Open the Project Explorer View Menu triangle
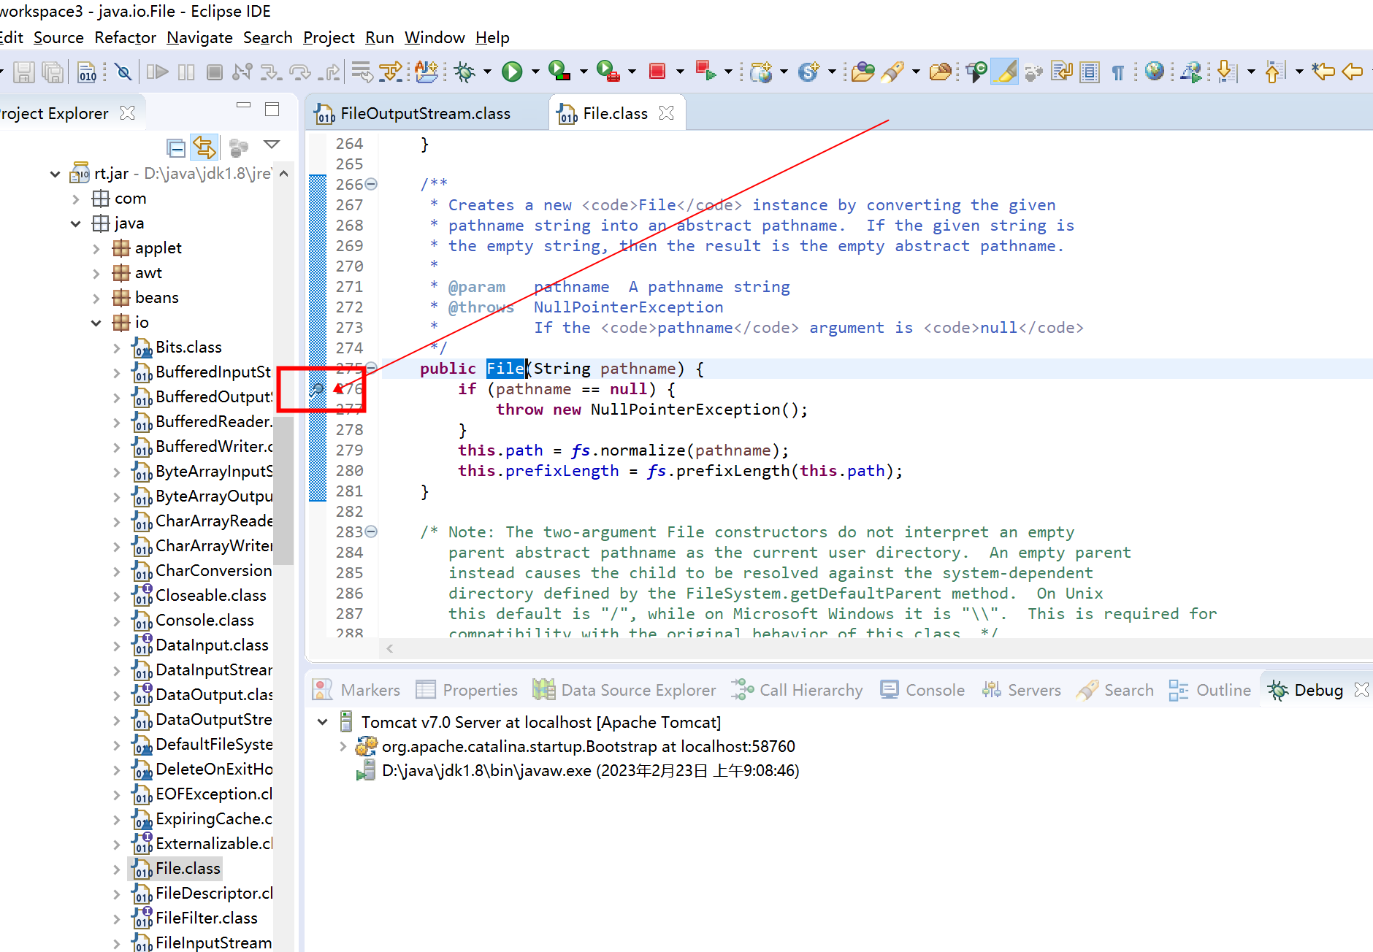1373x952 pixels. [x=272, y=145]
